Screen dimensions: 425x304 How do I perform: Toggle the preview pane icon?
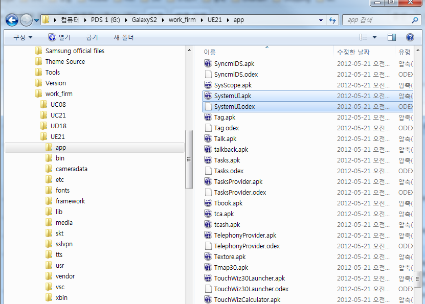tap(392, 37)
